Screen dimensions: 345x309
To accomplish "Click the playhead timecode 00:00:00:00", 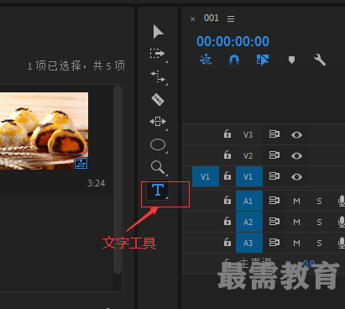I will [233, 41].
